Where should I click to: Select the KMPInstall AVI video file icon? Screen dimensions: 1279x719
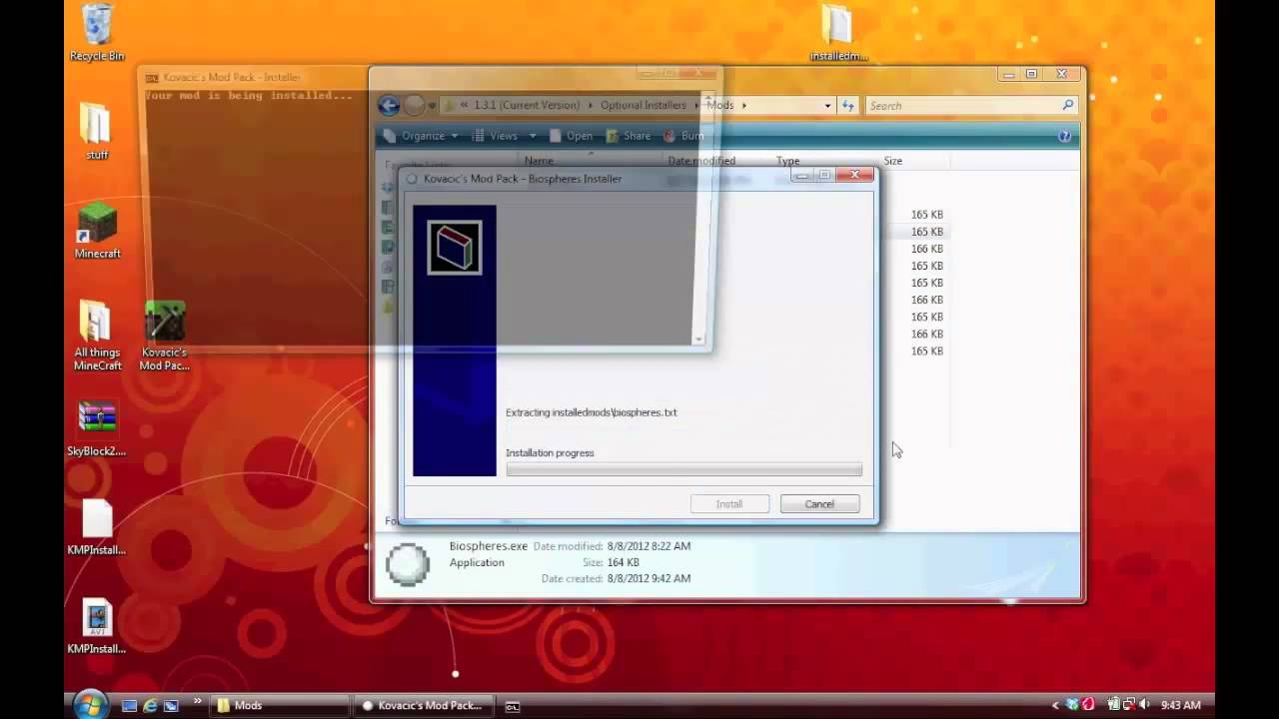[97, 626]
